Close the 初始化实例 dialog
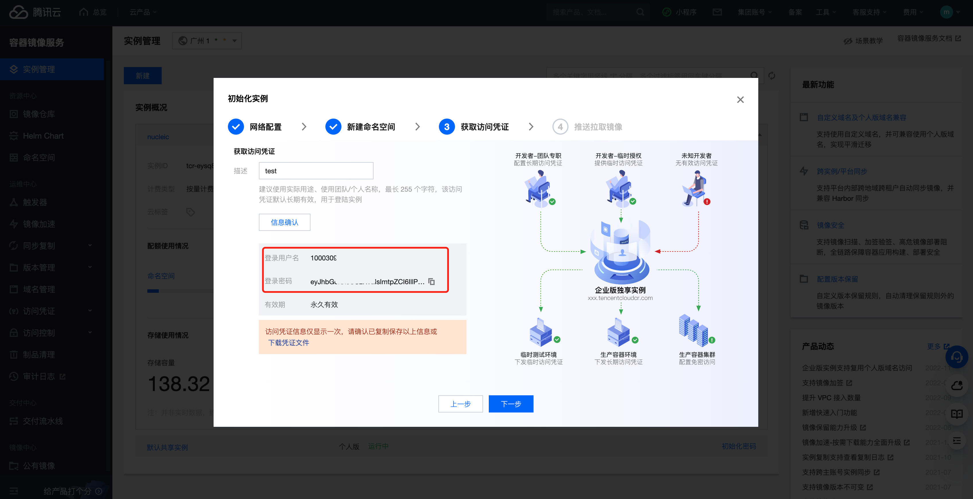The height and width of the screenshot is (499, 973). pos(740,100)
